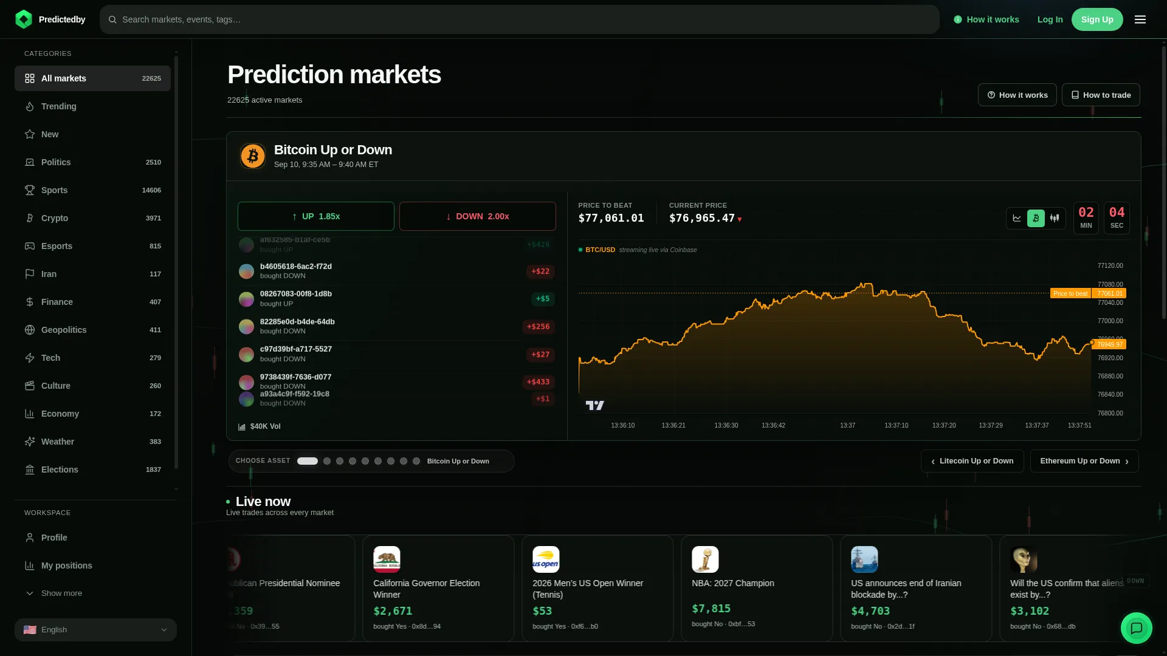The image size is (1167, 656).
Task: Click the alien image thumbnail
Action: (x=1024, y=559)
